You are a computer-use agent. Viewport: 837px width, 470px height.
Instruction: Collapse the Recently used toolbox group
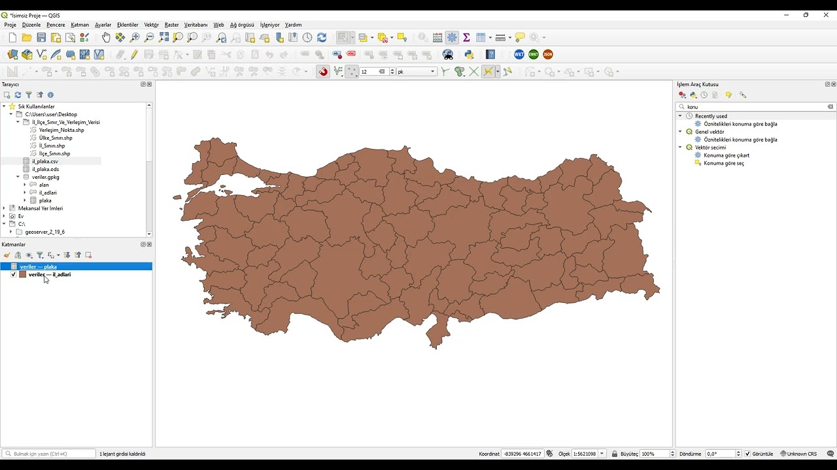[680, 116]
